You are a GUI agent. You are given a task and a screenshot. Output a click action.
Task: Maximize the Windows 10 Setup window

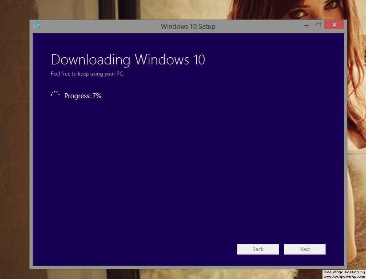(x=318, y=24)
